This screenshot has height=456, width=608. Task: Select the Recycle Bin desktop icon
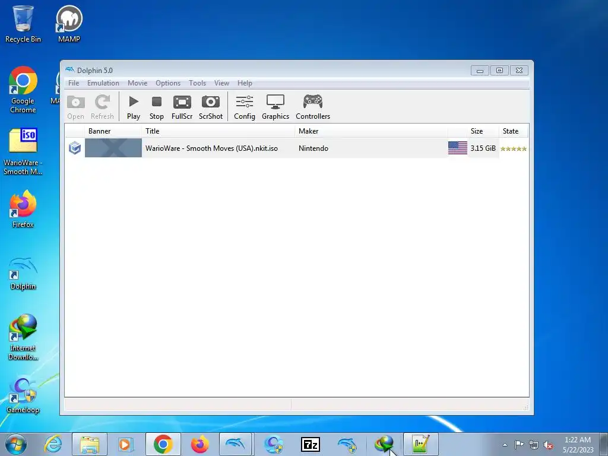[x=23, y=24]
